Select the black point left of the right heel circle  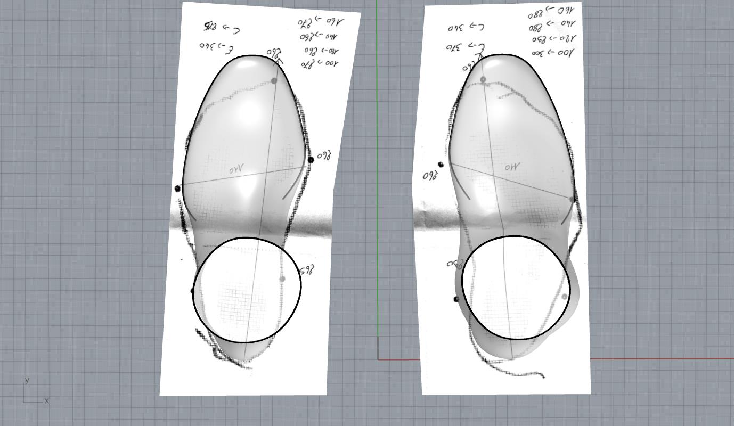tap(456, 299)
